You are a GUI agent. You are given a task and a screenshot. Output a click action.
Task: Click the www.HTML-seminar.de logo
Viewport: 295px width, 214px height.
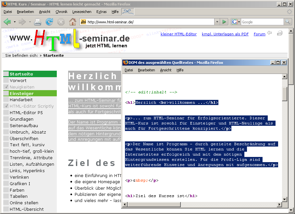pyautogui.click(x=69, y=40)
